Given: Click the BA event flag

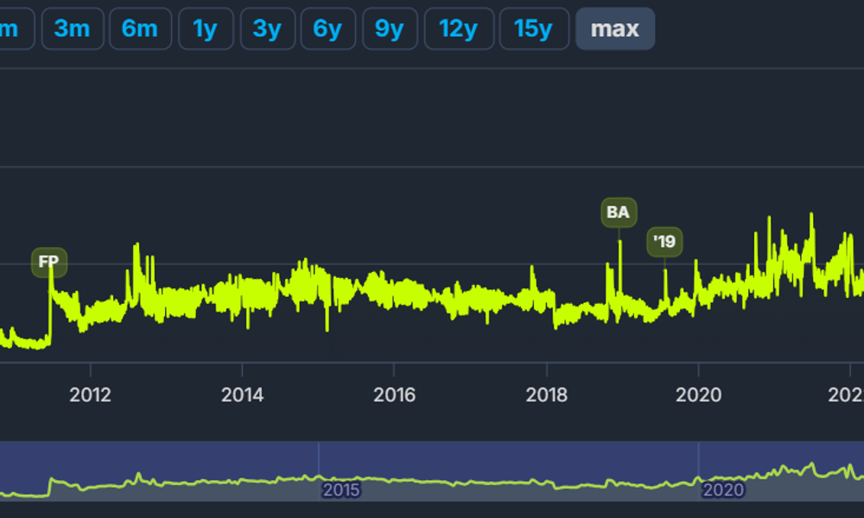Looking at the screenshot, I should 619,212.
